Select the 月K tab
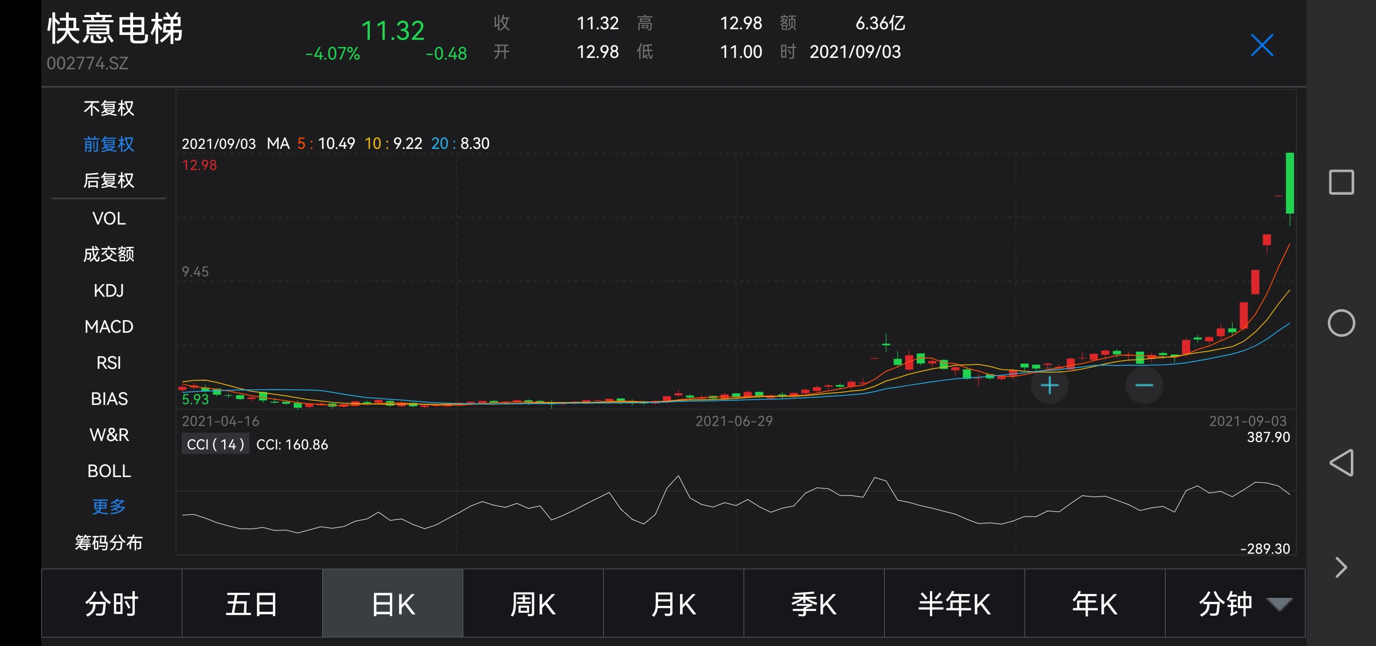 tap(674, 604)
